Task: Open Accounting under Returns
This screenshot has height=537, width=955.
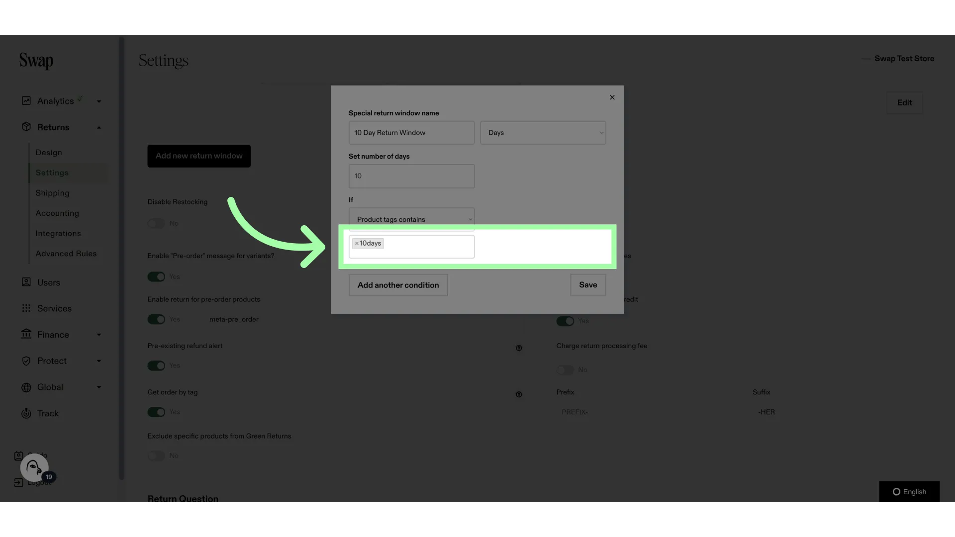Action: [57, 213]
